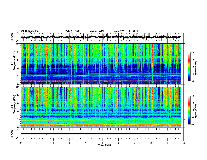Click the ch.1 spectrogram plot
The image size is (207, 160).
click(101, 64)
